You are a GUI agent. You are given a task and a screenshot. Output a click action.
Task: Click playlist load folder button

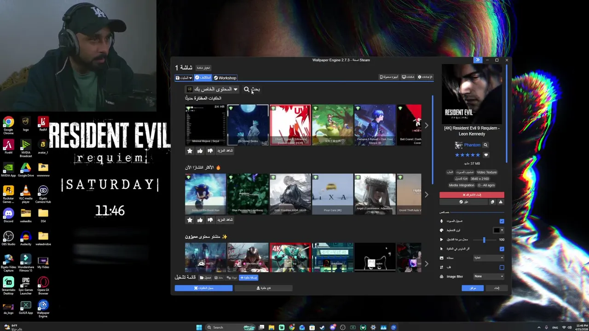tap(205, 278)
